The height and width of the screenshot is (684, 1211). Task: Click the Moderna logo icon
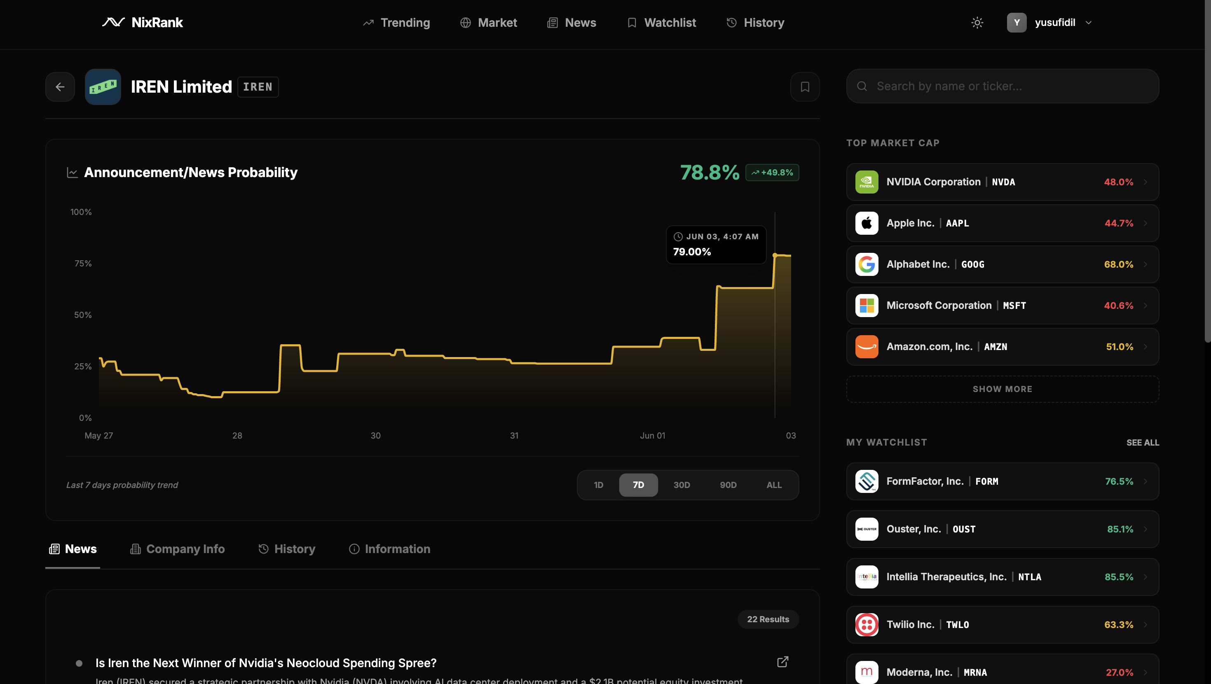(x=867, y=672)
